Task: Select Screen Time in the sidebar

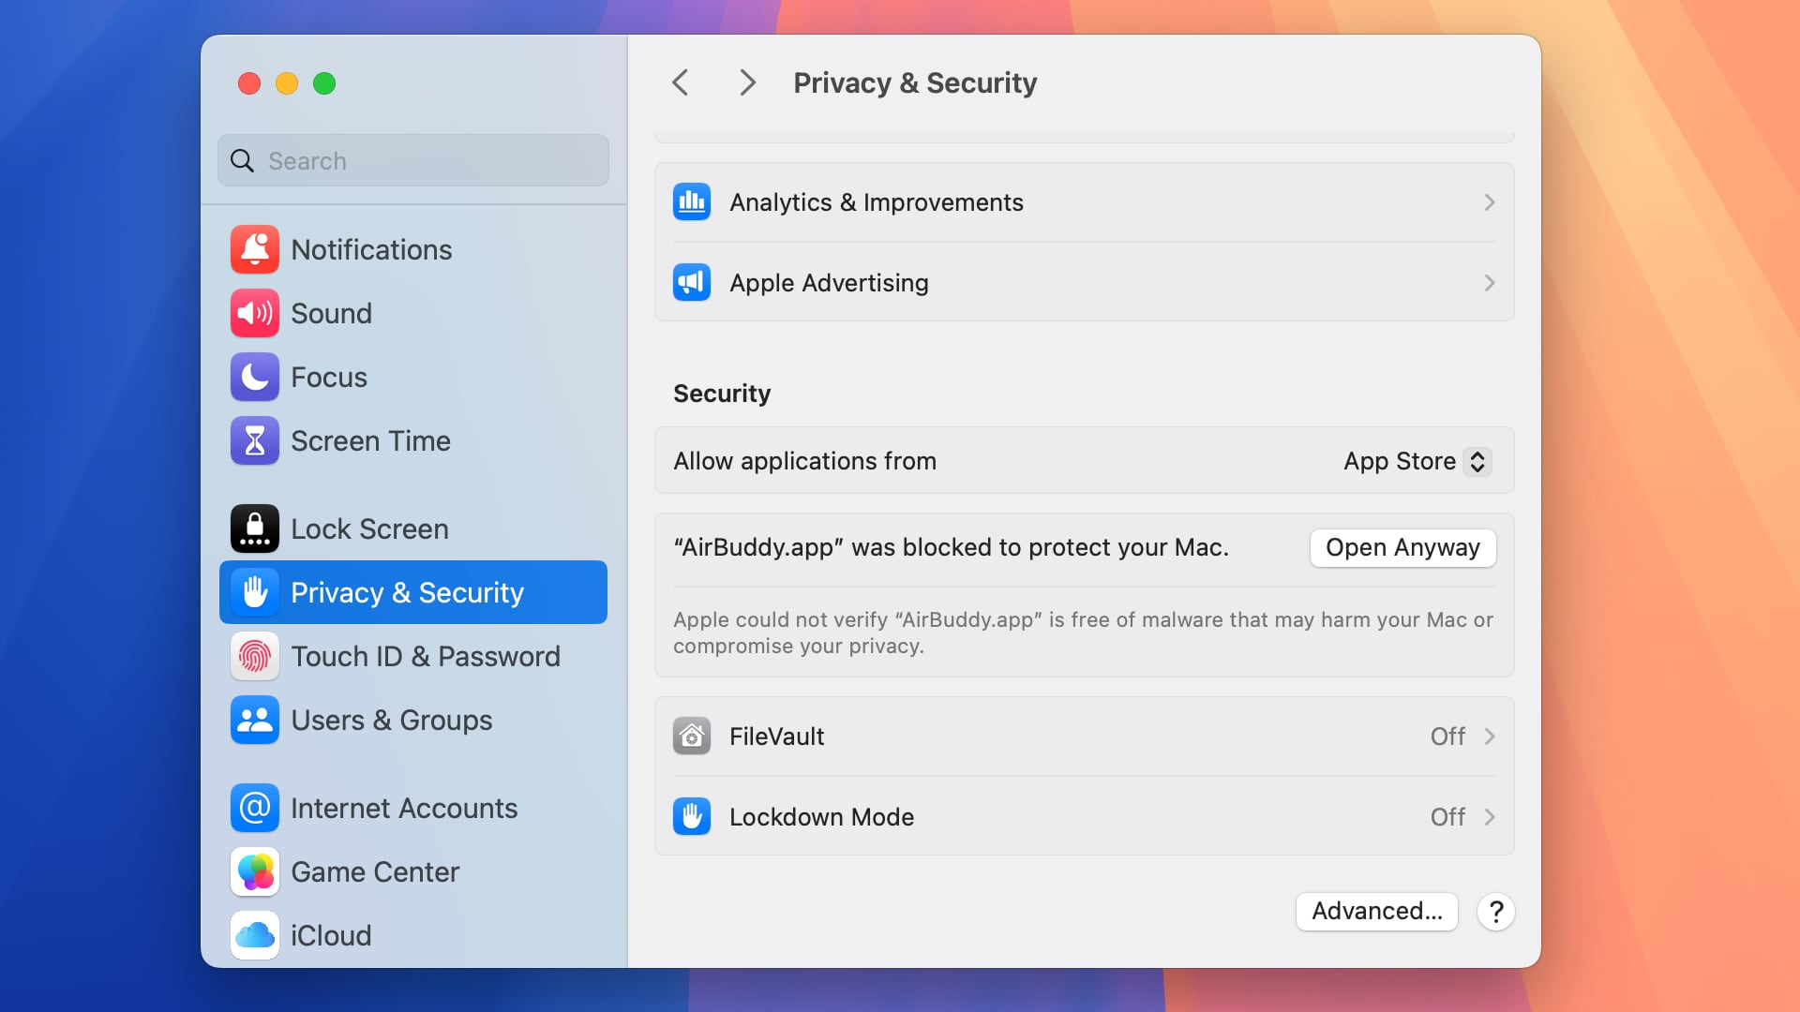Action: click(413, 440)
